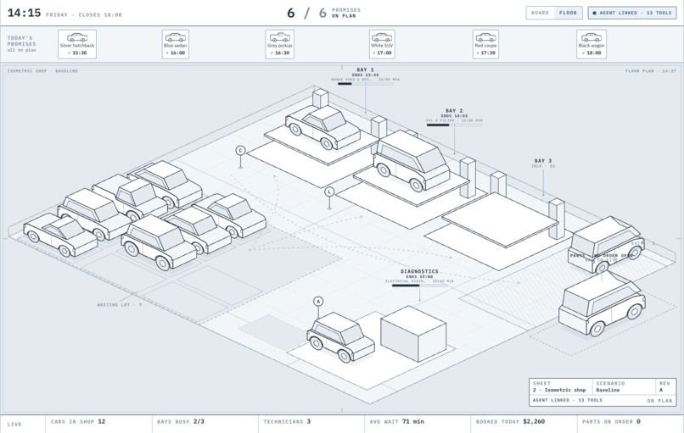Select the diagnostics machine cube
This screenshot has width=684, height=433.
(x=413, y=334)
